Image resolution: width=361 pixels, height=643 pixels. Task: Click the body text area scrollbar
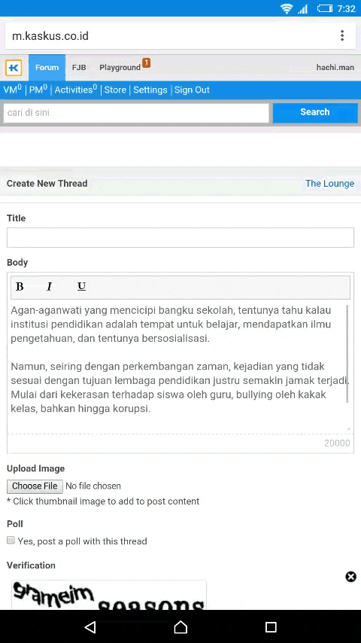pos(347,355)
